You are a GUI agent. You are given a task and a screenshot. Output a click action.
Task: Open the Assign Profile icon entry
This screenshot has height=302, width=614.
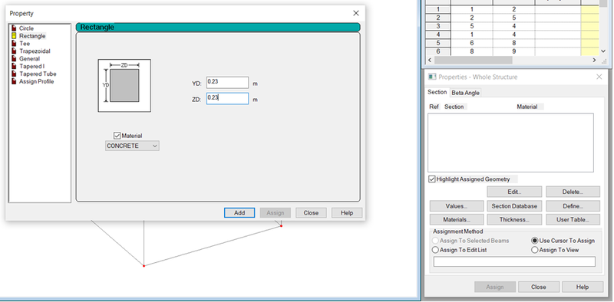point(14,81)
